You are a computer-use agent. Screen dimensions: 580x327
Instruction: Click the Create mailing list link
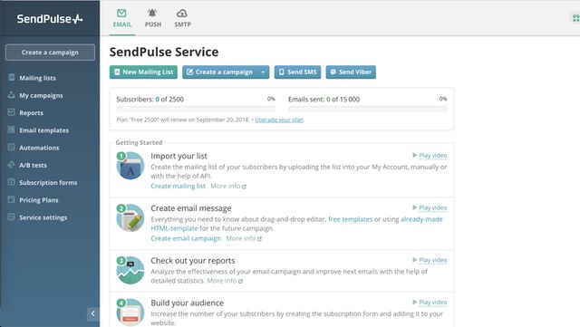point(178,186)
